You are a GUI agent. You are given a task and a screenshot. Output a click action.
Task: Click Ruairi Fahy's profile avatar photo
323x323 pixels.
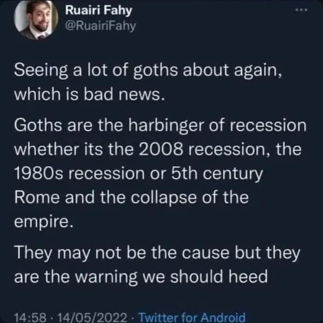click(x=36, y=20)
